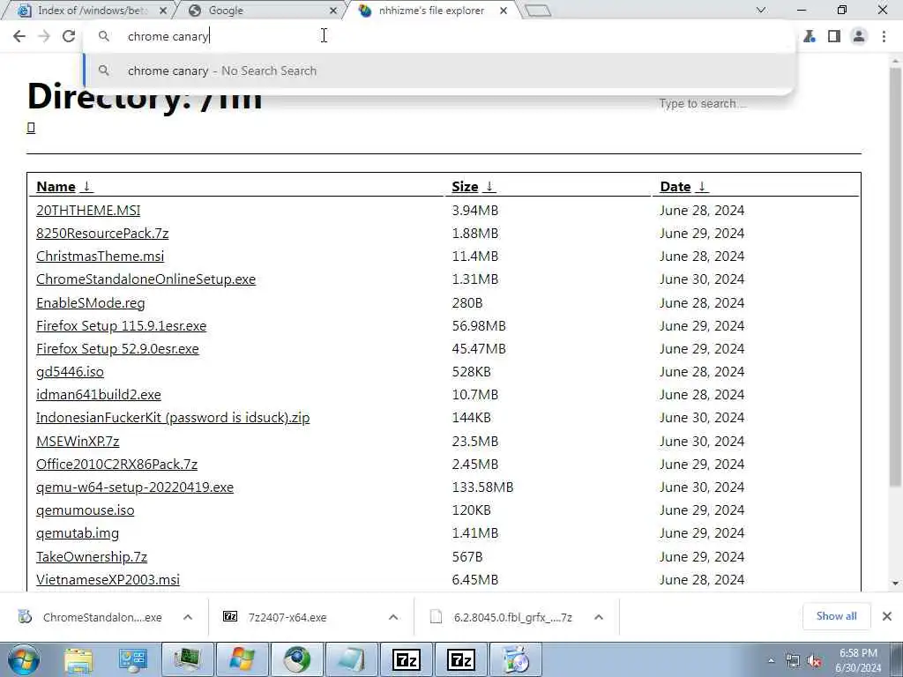Select nhhizme's file explorer tab
The width and height of the screenshot is (903, 677).
click(432, 11)
